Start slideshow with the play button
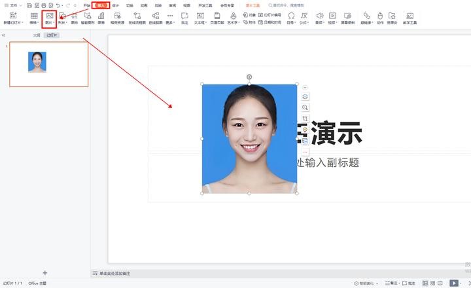This screenshot has width=471, height=288. (x=453, y=283)
